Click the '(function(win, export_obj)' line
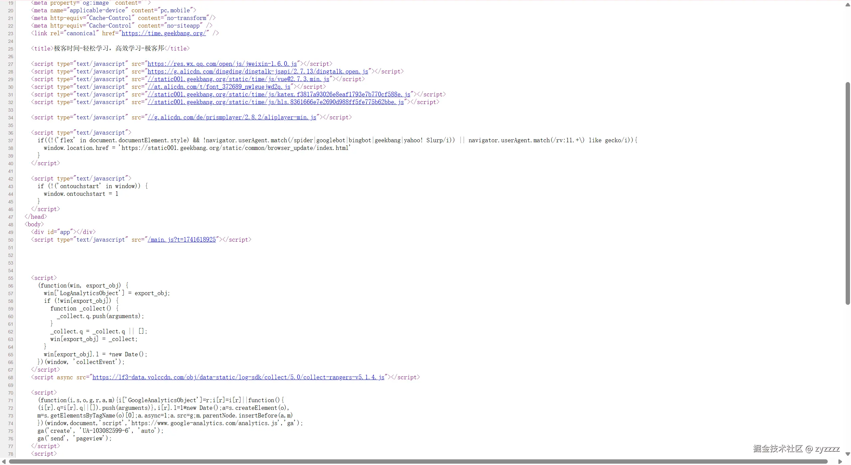 (83, 286)
